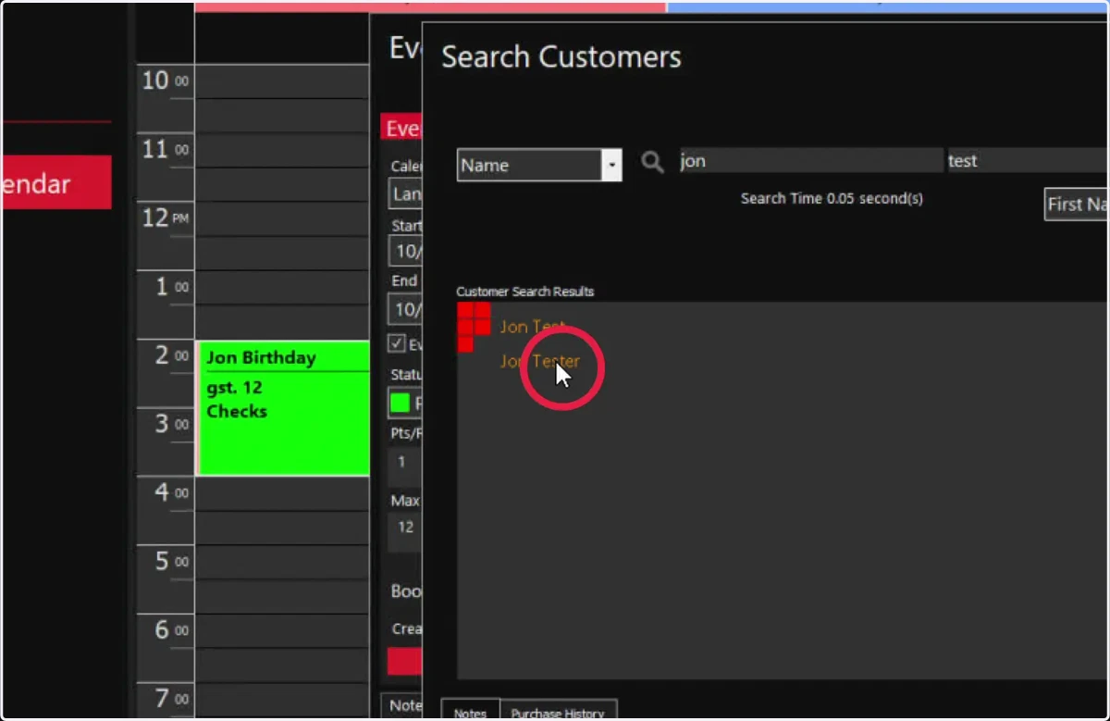Click the last name field containing 'test'
This screenshot has width=1110, height=721.
tap(1027, 160)
